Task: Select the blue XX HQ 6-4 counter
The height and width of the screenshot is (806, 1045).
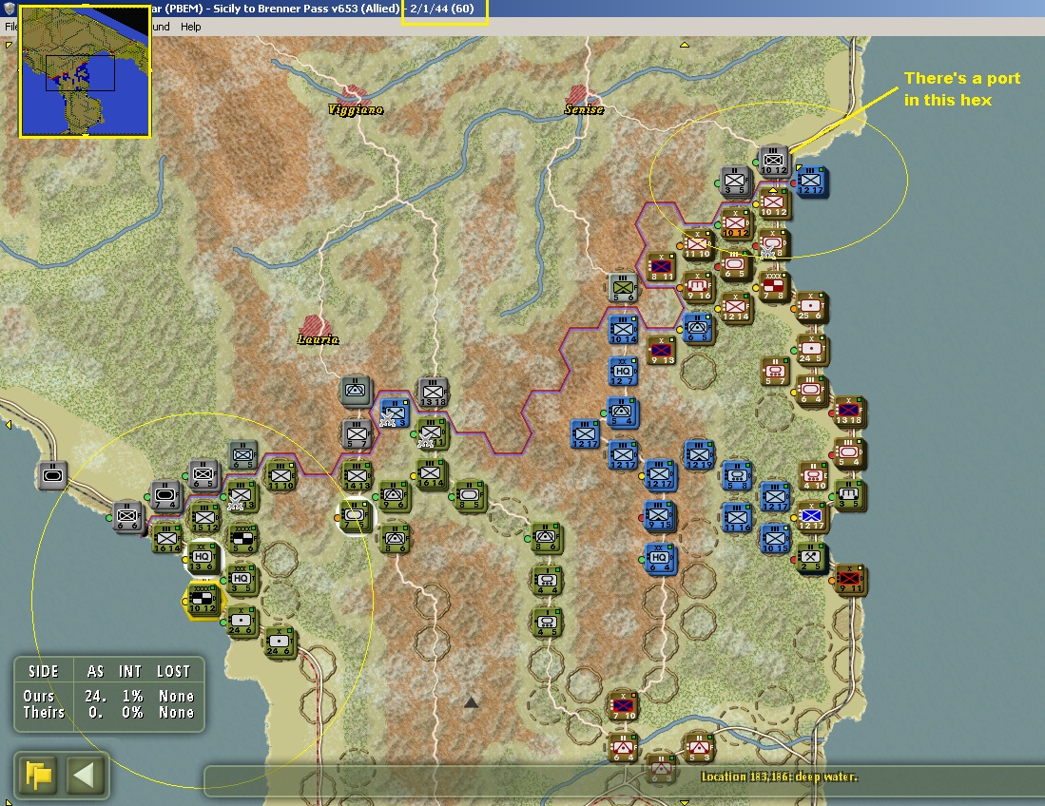Action: (x=659, y=558)
